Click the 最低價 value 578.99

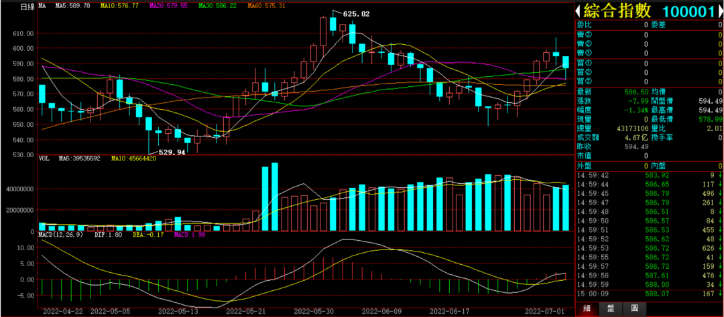pos(711,119)
